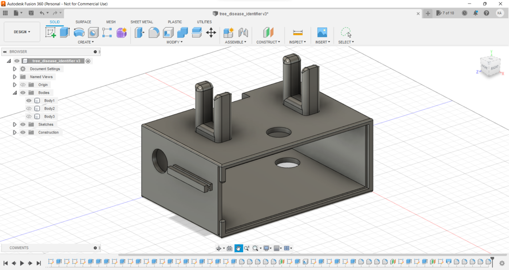Click the Insert image icon
This screenshot has height=270, width=509.
click(322, 33)
